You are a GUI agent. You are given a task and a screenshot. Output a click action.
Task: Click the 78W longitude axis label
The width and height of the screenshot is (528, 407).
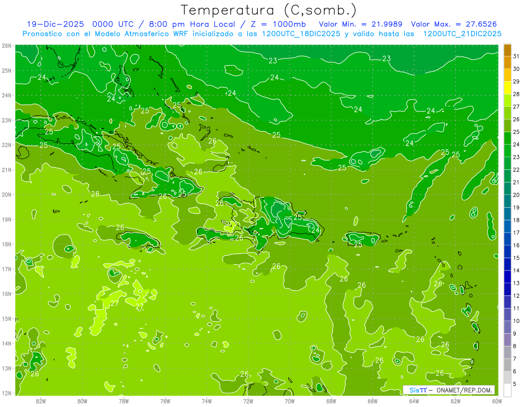click(124, 401)
